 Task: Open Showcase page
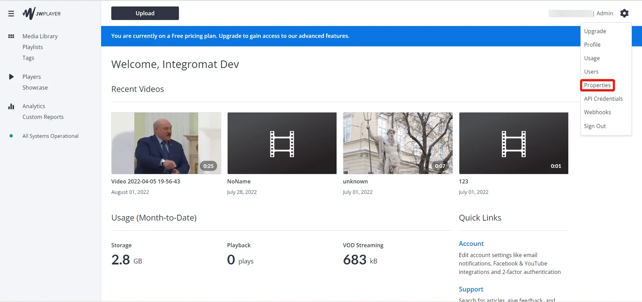(x=35, y=87)
